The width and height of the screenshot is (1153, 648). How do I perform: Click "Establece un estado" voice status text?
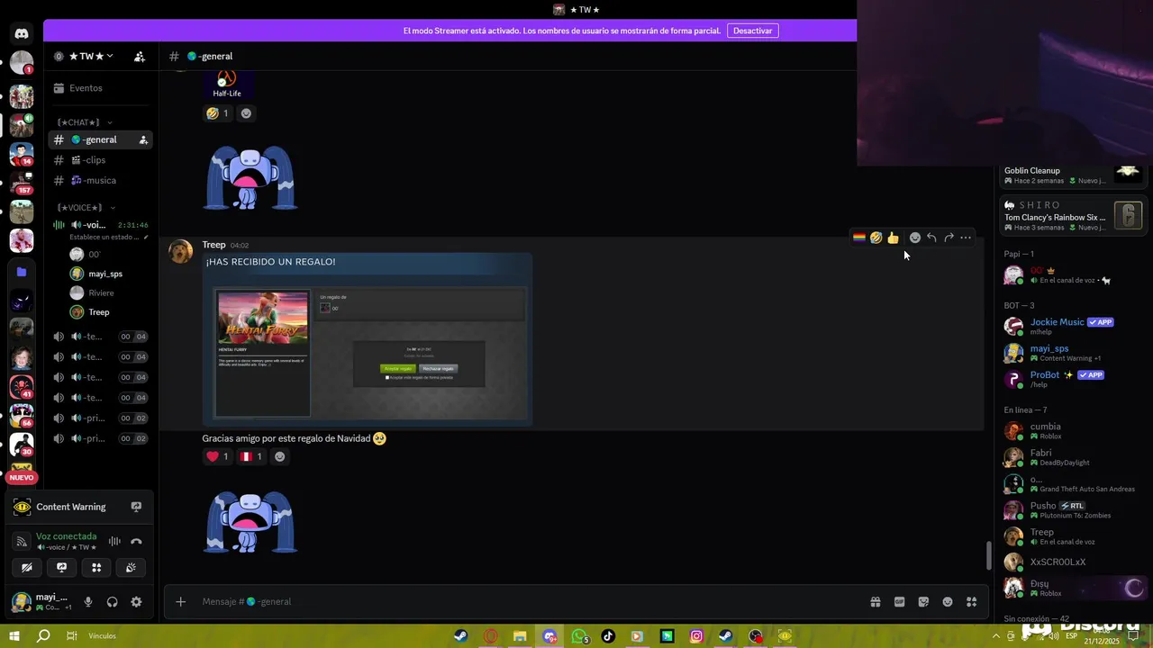[104, 238]
